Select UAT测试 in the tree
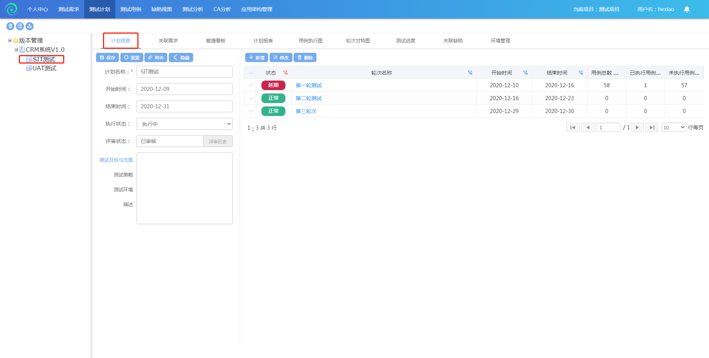709x358 pixels. [44, 68]
